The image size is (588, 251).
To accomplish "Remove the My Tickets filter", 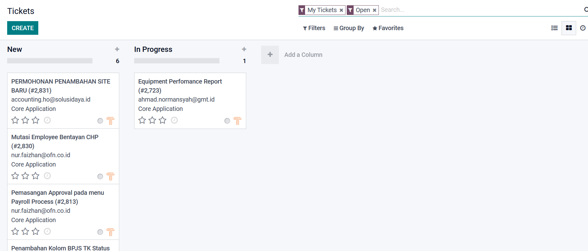I will (x=341, y=10).
